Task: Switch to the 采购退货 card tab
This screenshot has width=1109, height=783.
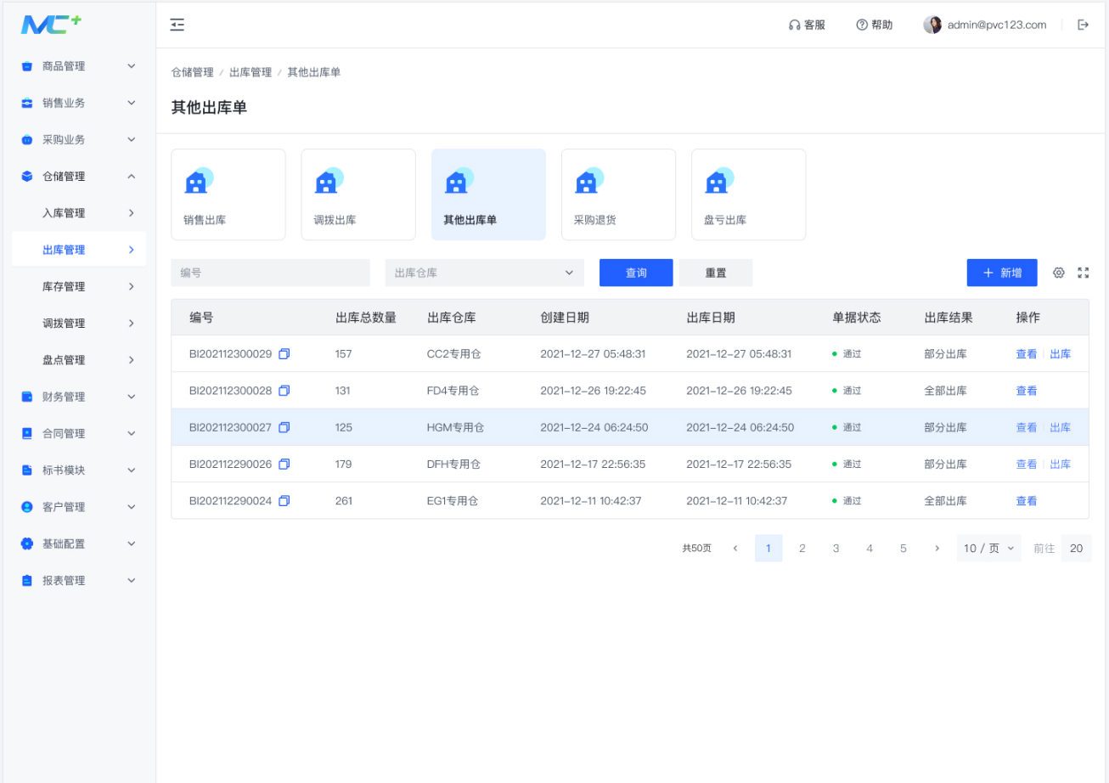Action: click(x=618, y=194)
